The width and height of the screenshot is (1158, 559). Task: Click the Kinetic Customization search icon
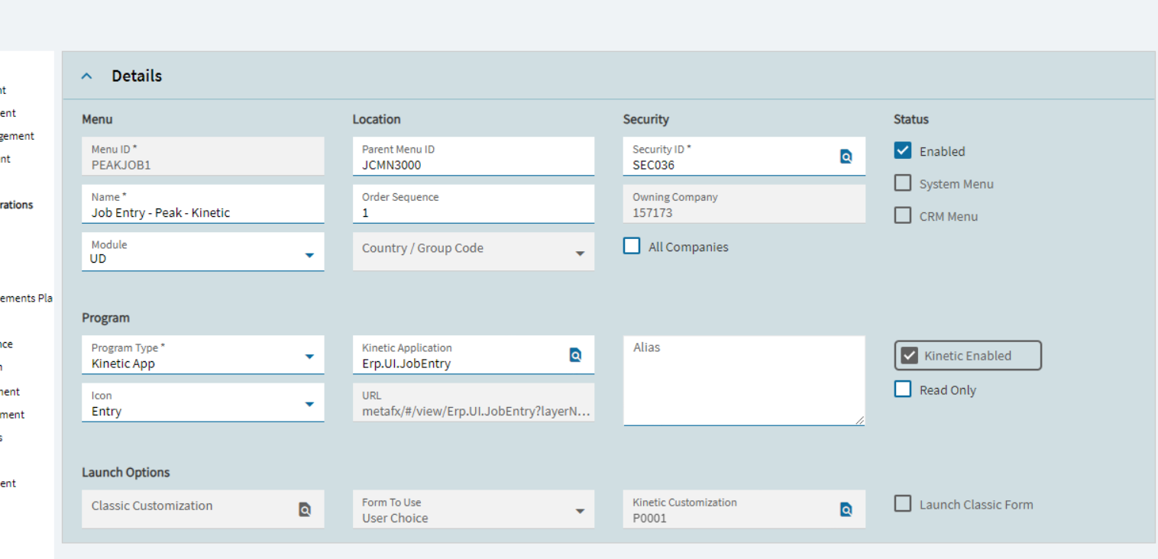coord(846,509)
